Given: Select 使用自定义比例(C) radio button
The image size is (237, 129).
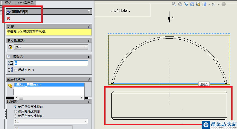Looking at the screenshot, I should click(x=15, y=116).
